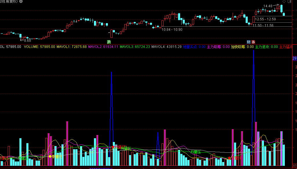Click the 加快吸筹 indicator label
The width and height of the screenshot is (297, 169).
point(242,47)
